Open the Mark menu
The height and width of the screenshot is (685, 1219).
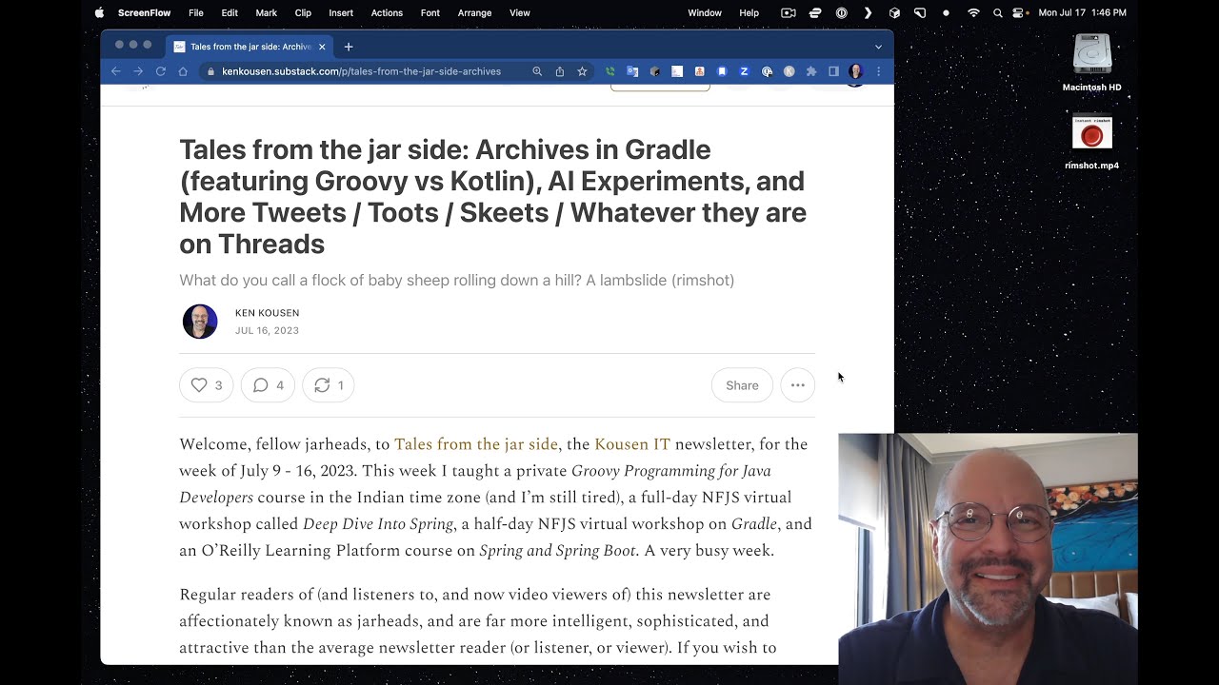267,12
